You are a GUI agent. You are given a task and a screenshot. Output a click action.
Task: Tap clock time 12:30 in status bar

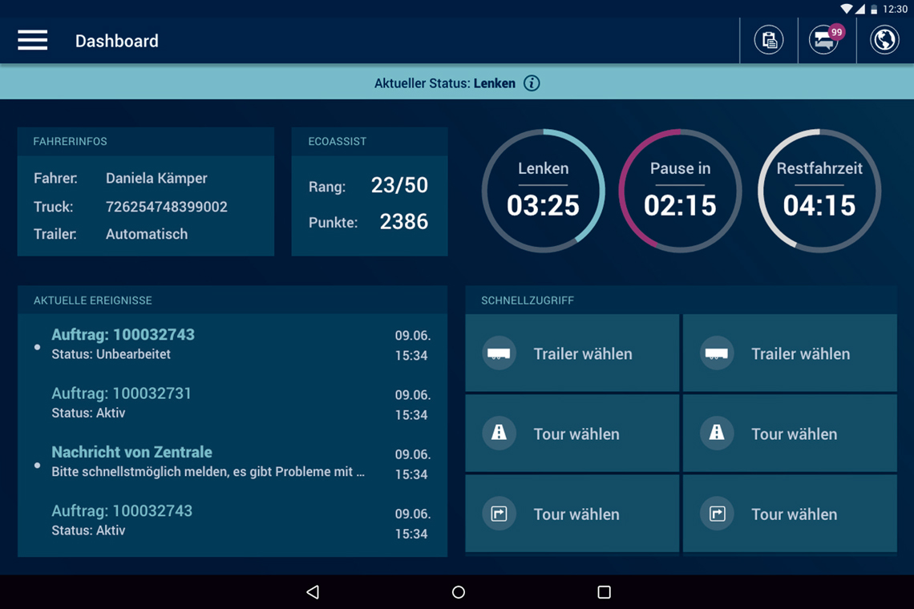pos(895,9)
